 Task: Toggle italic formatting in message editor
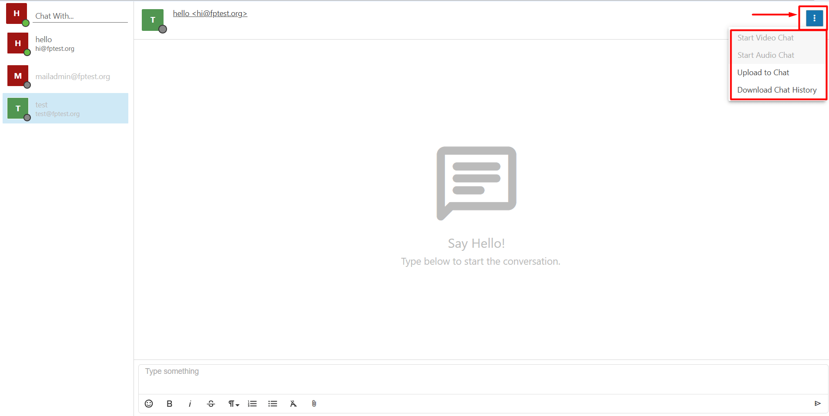click(x=190, y=403)
